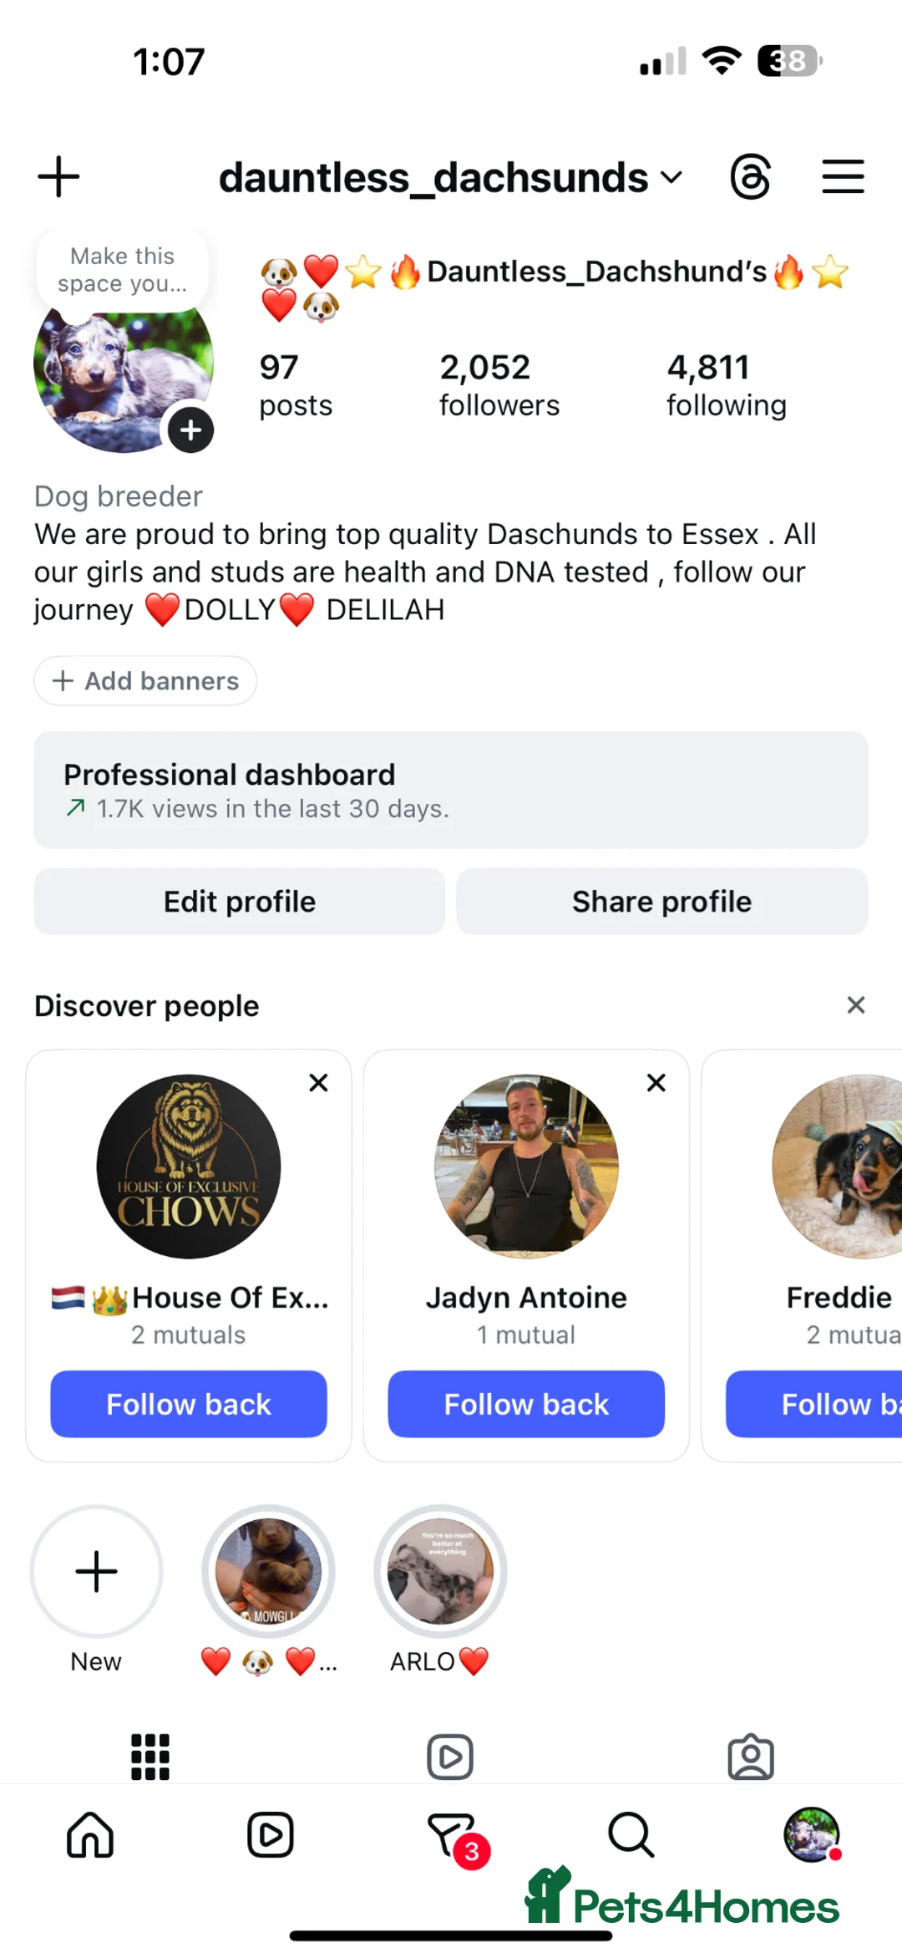
Task: Follow back Jadyn Antoine
Action: (526, 1404)
